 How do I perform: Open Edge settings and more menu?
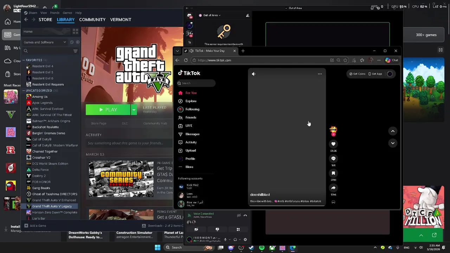click(379, 60)
